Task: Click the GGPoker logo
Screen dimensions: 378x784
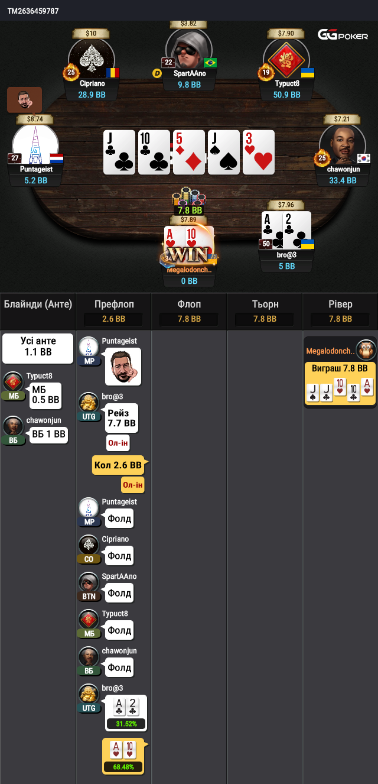Action: click(343, 35)
